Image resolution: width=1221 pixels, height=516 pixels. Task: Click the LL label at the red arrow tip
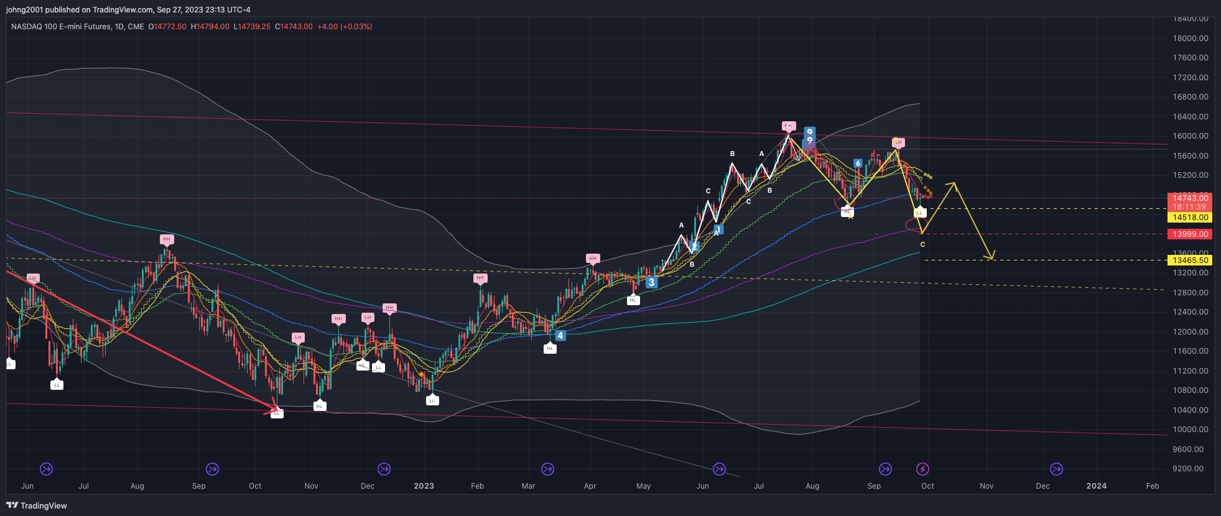pos(277,413)
